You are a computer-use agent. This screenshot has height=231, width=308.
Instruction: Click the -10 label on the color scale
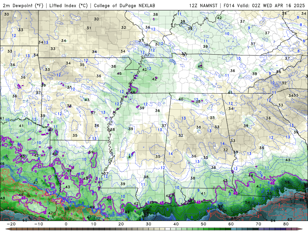click(38, 224)
